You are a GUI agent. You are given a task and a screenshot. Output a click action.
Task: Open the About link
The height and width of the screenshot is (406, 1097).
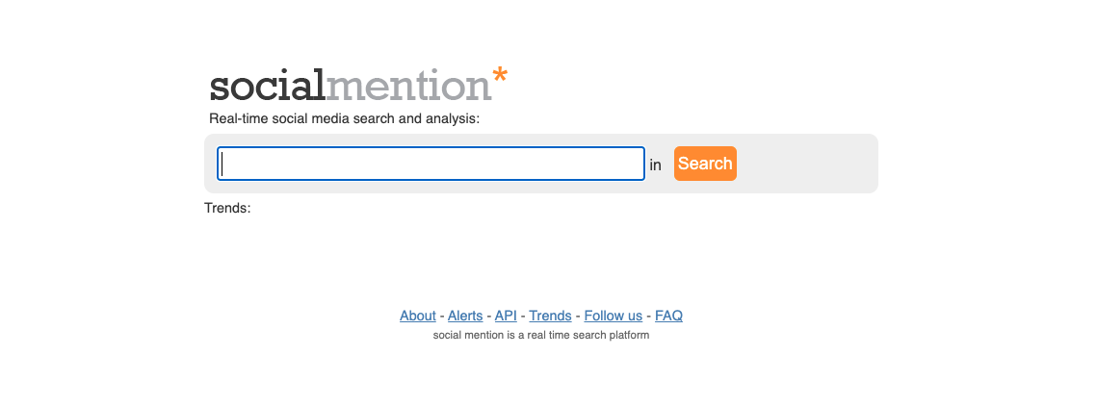point(418,316)
